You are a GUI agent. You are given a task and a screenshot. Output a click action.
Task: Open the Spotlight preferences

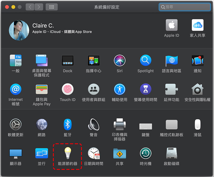tap(146, 61)
